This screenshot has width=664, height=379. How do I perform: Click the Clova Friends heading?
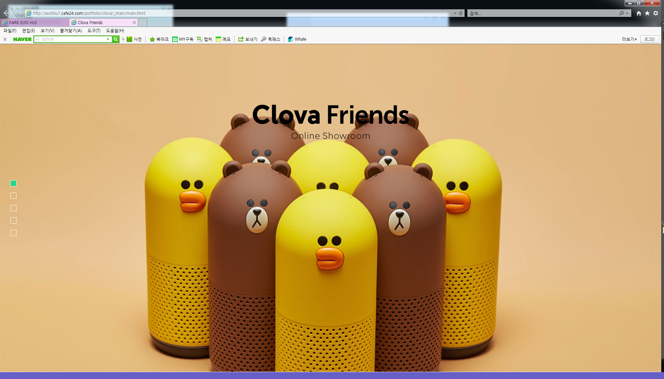[331, 115]
